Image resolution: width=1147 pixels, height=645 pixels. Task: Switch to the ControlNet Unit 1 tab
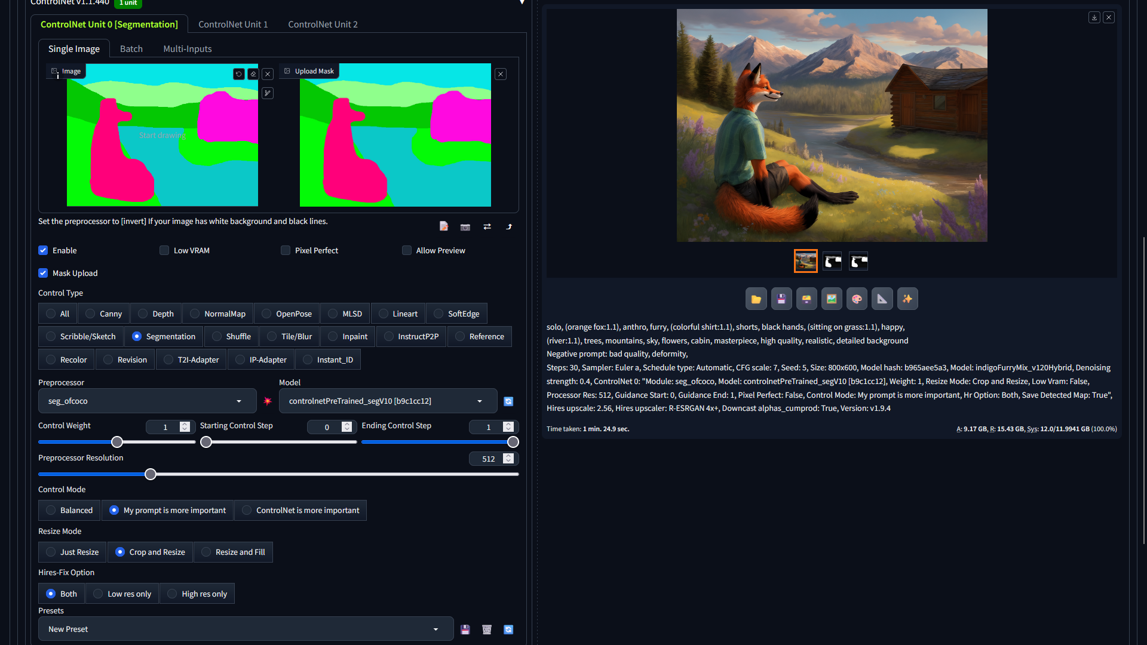(x=233, y=24)
